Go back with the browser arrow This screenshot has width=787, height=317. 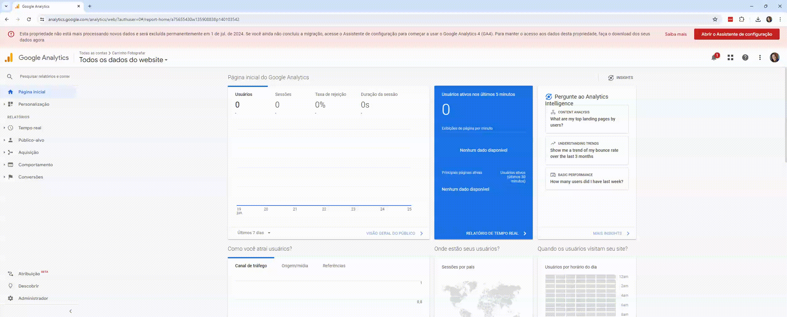[7, 19]
